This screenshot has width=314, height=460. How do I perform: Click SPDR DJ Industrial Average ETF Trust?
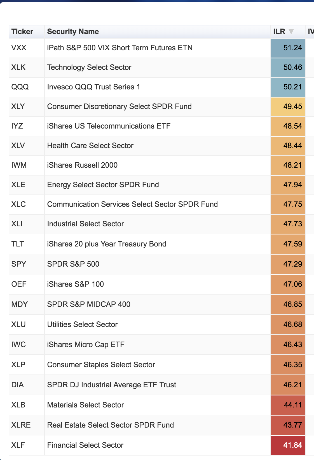pyautogui.click(x=112, y=385)
